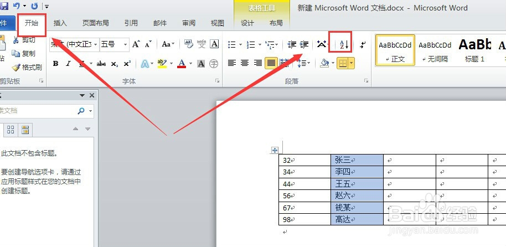Click the Increase Indent icon

coord(304,44)
